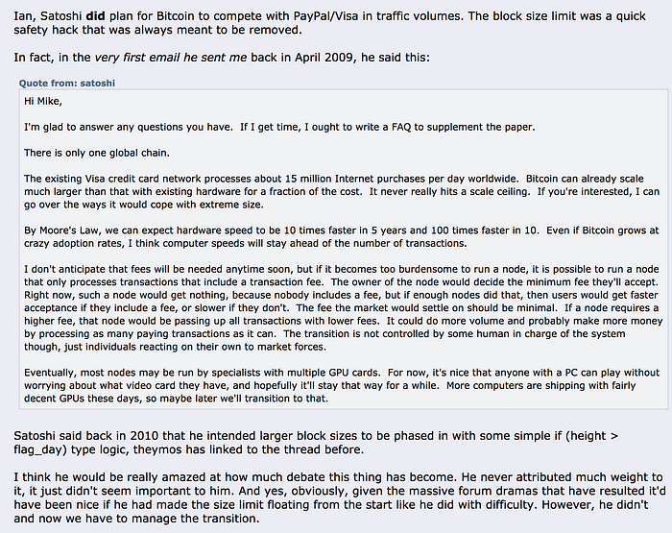Click the final line 'and now we have to manage'
The image size is (672, 533).
pyautogui.click(x=136, y=519)
